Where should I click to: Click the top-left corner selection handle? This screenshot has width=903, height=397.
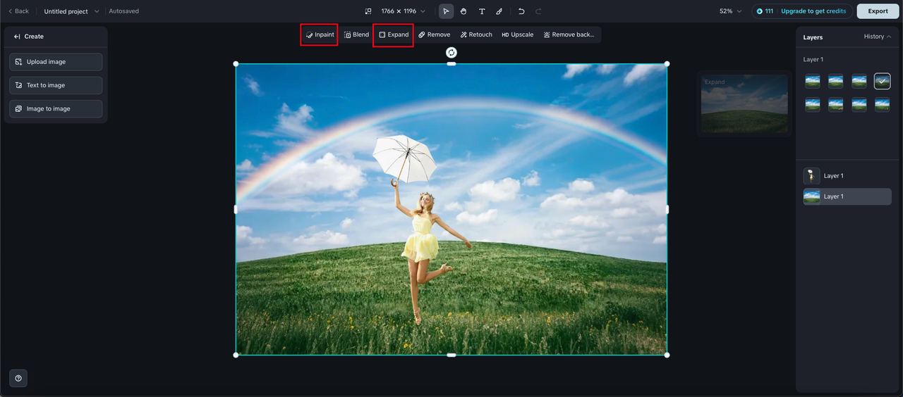point(236,64)
